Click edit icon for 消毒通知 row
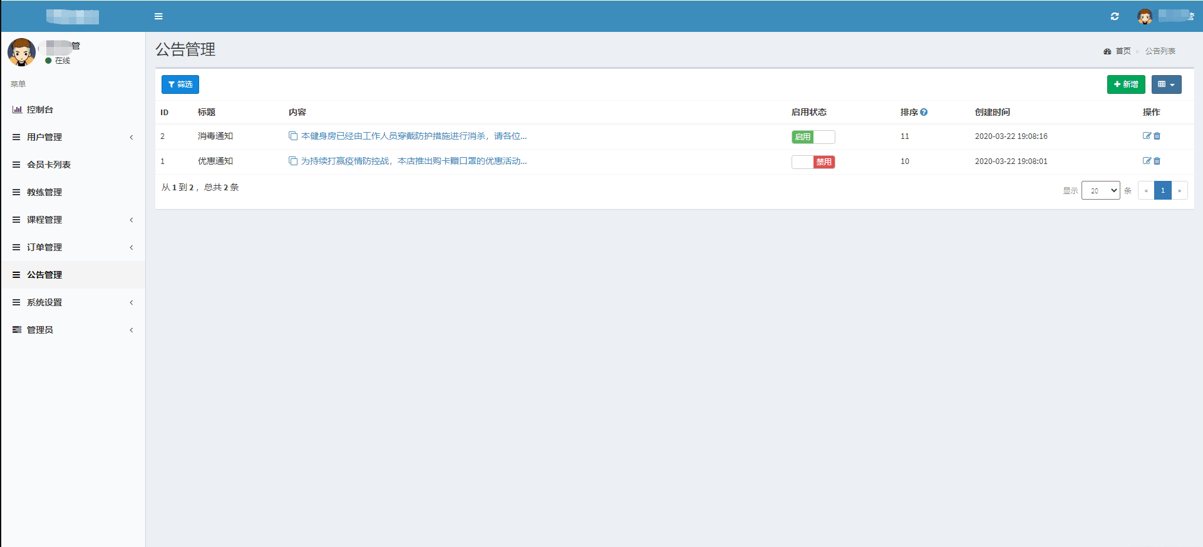The height and width of the screenshot is (547, 1203). [1147, 136]
